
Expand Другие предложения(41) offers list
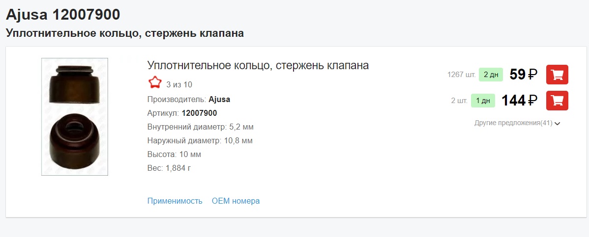click(517, 123)
